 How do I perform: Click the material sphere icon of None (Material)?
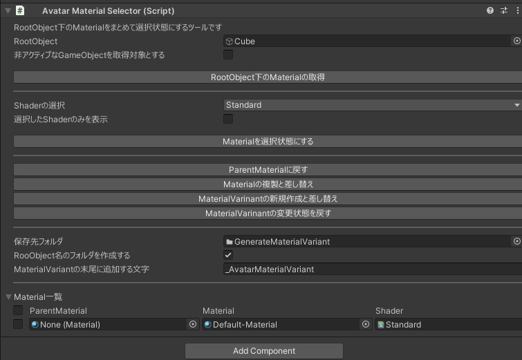(x=35, y=324)
